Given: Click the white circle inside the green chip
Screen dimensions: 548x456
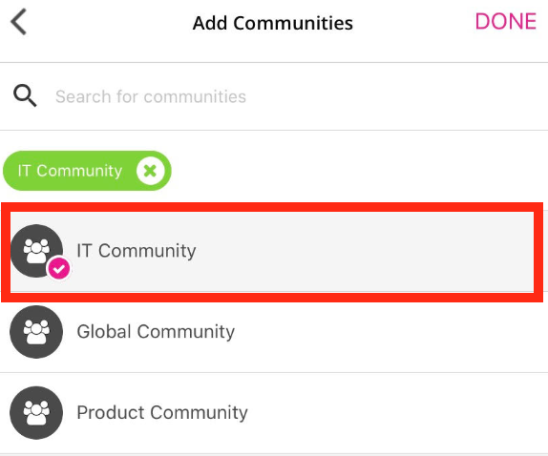Looking at the screenshot, I should click(x=150, y=171).
